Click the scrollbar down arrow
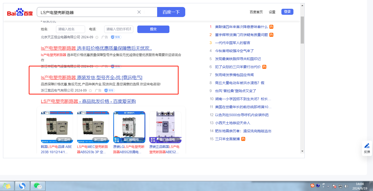 [x=302, y=151]
